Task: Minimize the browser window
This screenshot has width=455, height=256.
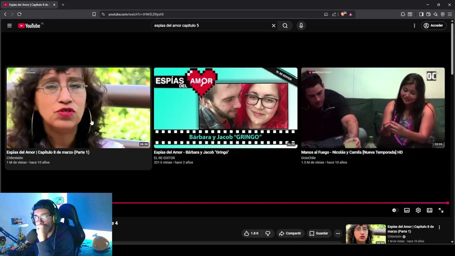Action: 428,5
